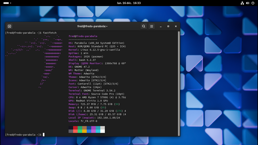Click the network status icon
The image size is (258, 145).
point(242,3)
